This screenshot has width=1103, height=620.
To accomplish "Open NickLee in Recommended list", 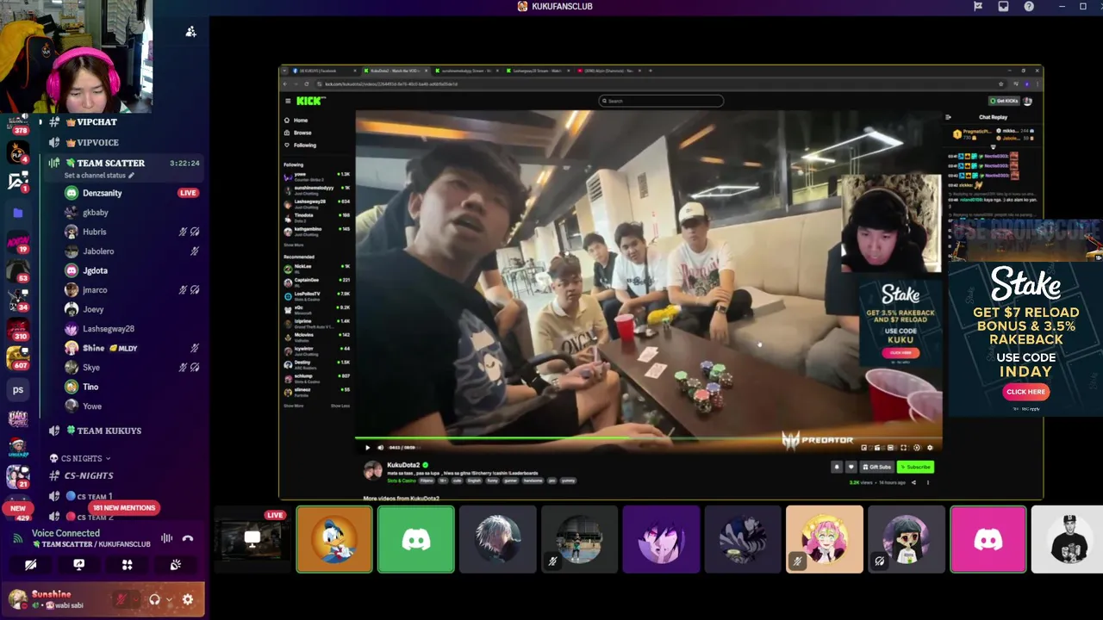I will pyautogui.click(x=316, y=268).
